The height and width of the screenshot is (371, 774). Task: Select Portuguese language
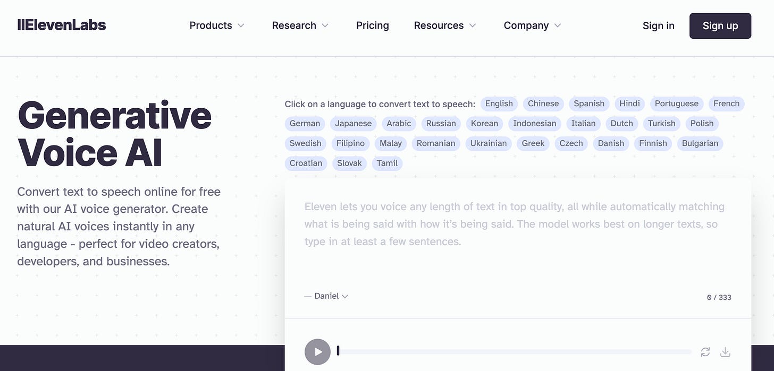[x=677, y=103]
